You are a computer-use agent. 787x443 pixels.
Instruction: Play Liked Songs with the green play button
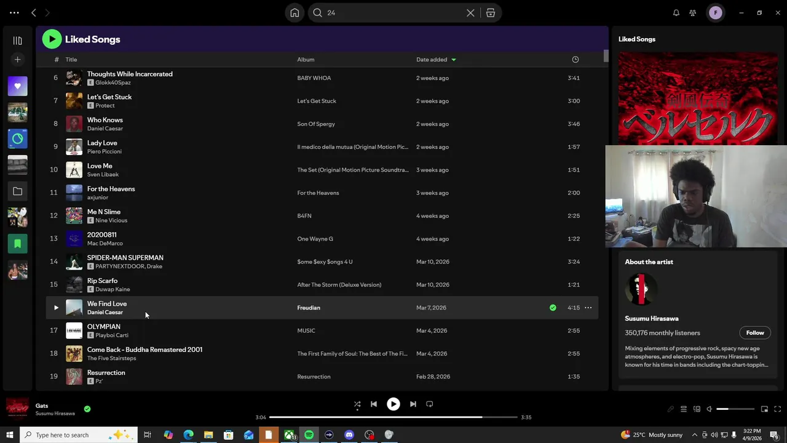point(52,39)
